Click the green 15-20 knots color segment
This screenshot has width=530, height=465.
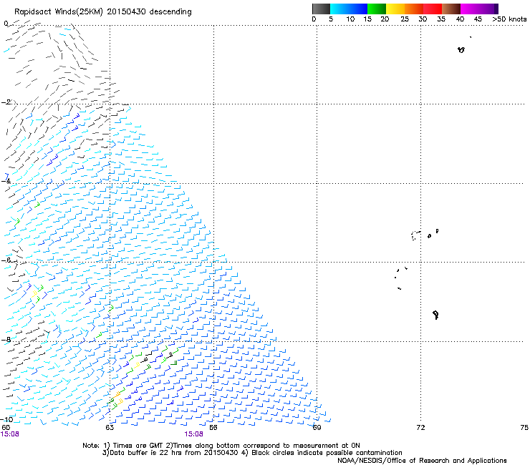point(377,9)
